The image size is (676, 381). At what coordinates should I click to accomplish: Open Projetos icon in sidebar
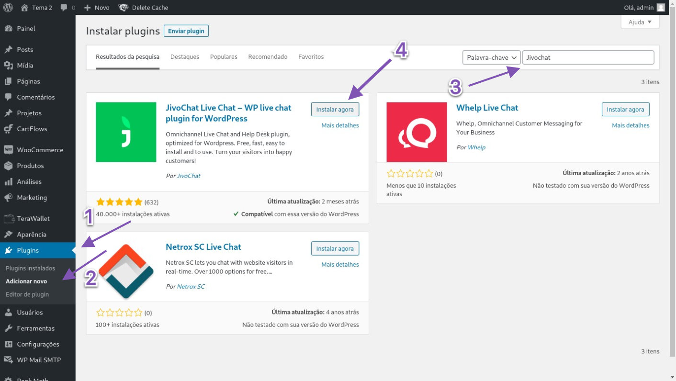(8, 113)
